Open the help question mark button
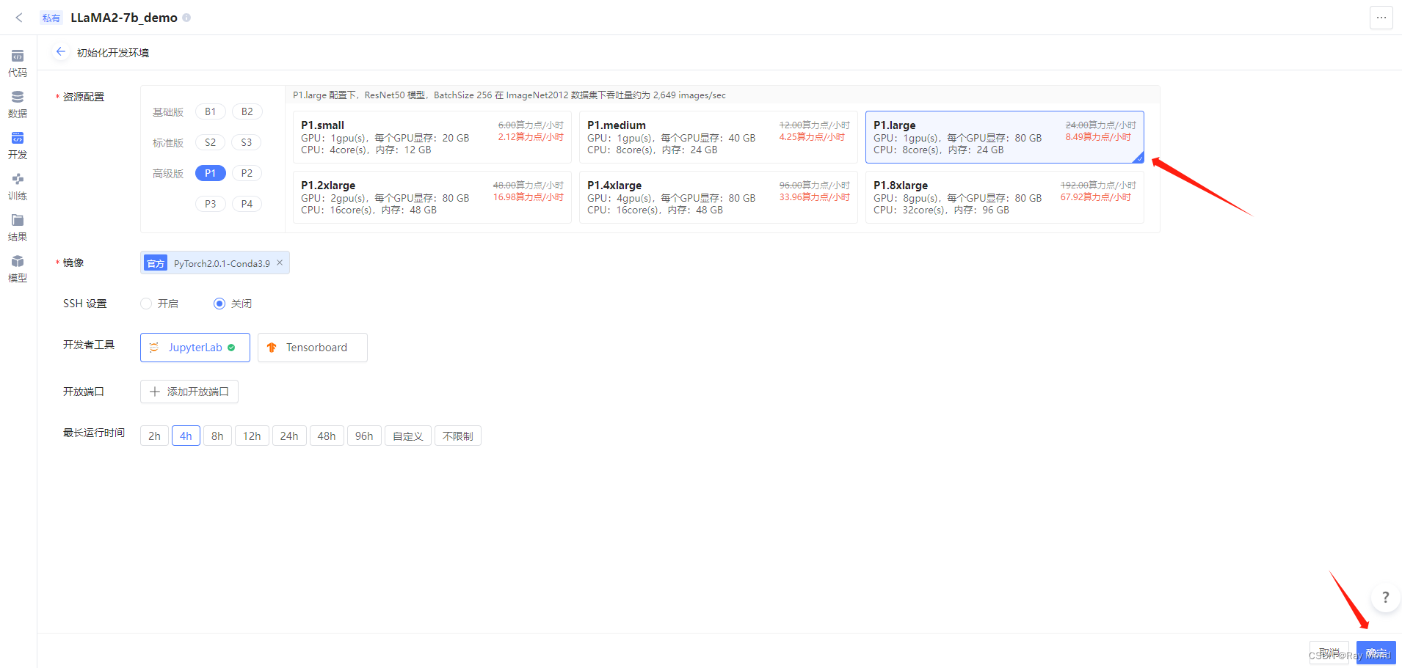 [1385, 597]
